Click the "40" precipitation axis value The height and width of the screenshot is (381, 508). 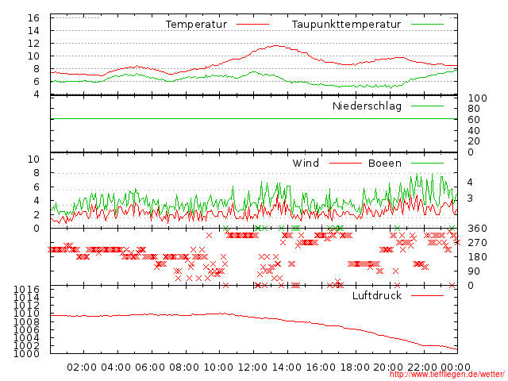(474, 131)
